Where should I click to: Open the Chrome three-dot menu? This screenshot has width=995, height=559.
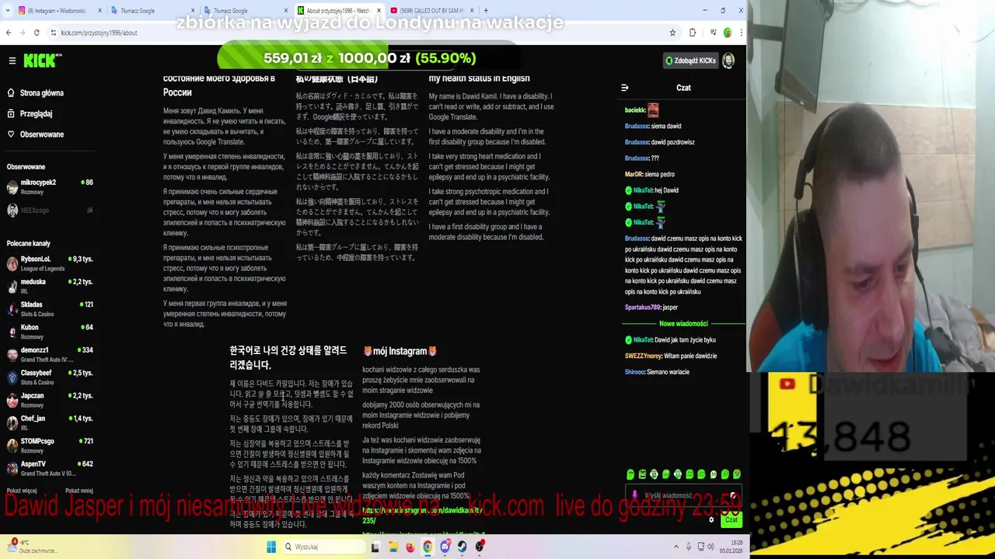(x=740, y=33)
